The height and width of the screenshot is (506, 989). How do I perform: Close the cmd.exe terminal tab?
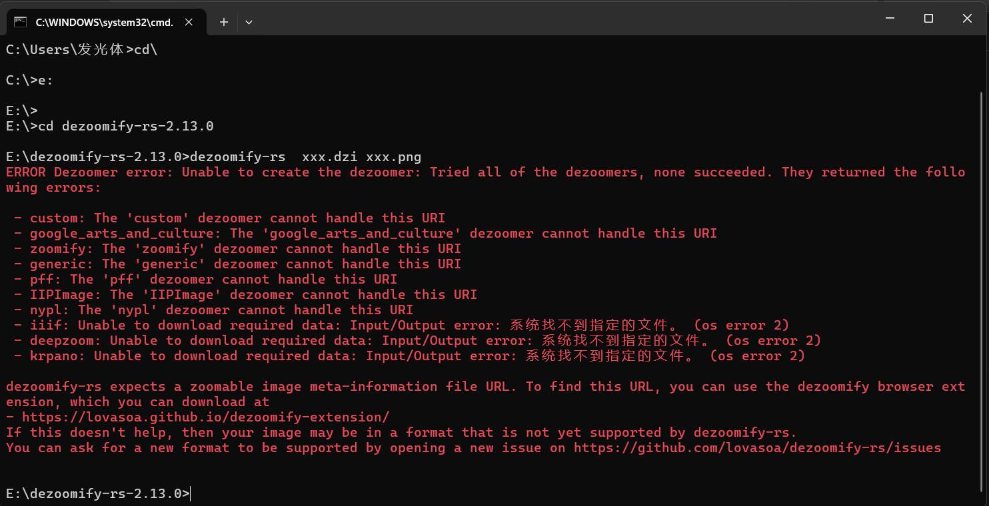[189, 22]
